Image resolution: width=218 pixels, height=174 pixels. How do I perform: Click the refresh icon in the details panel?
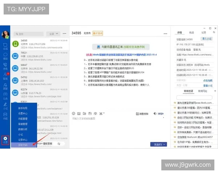coord(214,32)
